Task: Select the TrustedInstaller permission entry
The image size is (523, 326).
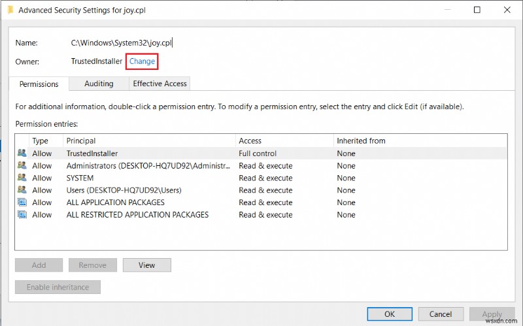Action: coord(261,154)
